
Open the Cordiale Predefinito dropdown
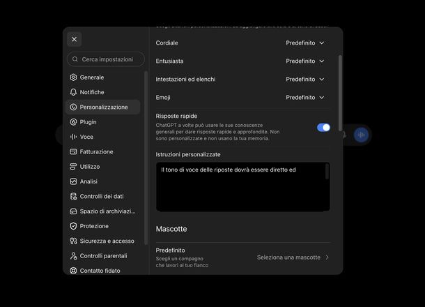click(305, 43)
